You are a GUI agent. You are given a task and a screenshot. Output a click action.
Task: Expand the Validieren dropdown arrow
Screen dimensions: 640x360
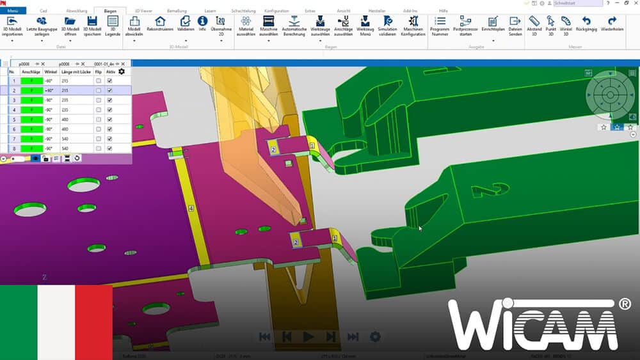(x=184, y=40)
